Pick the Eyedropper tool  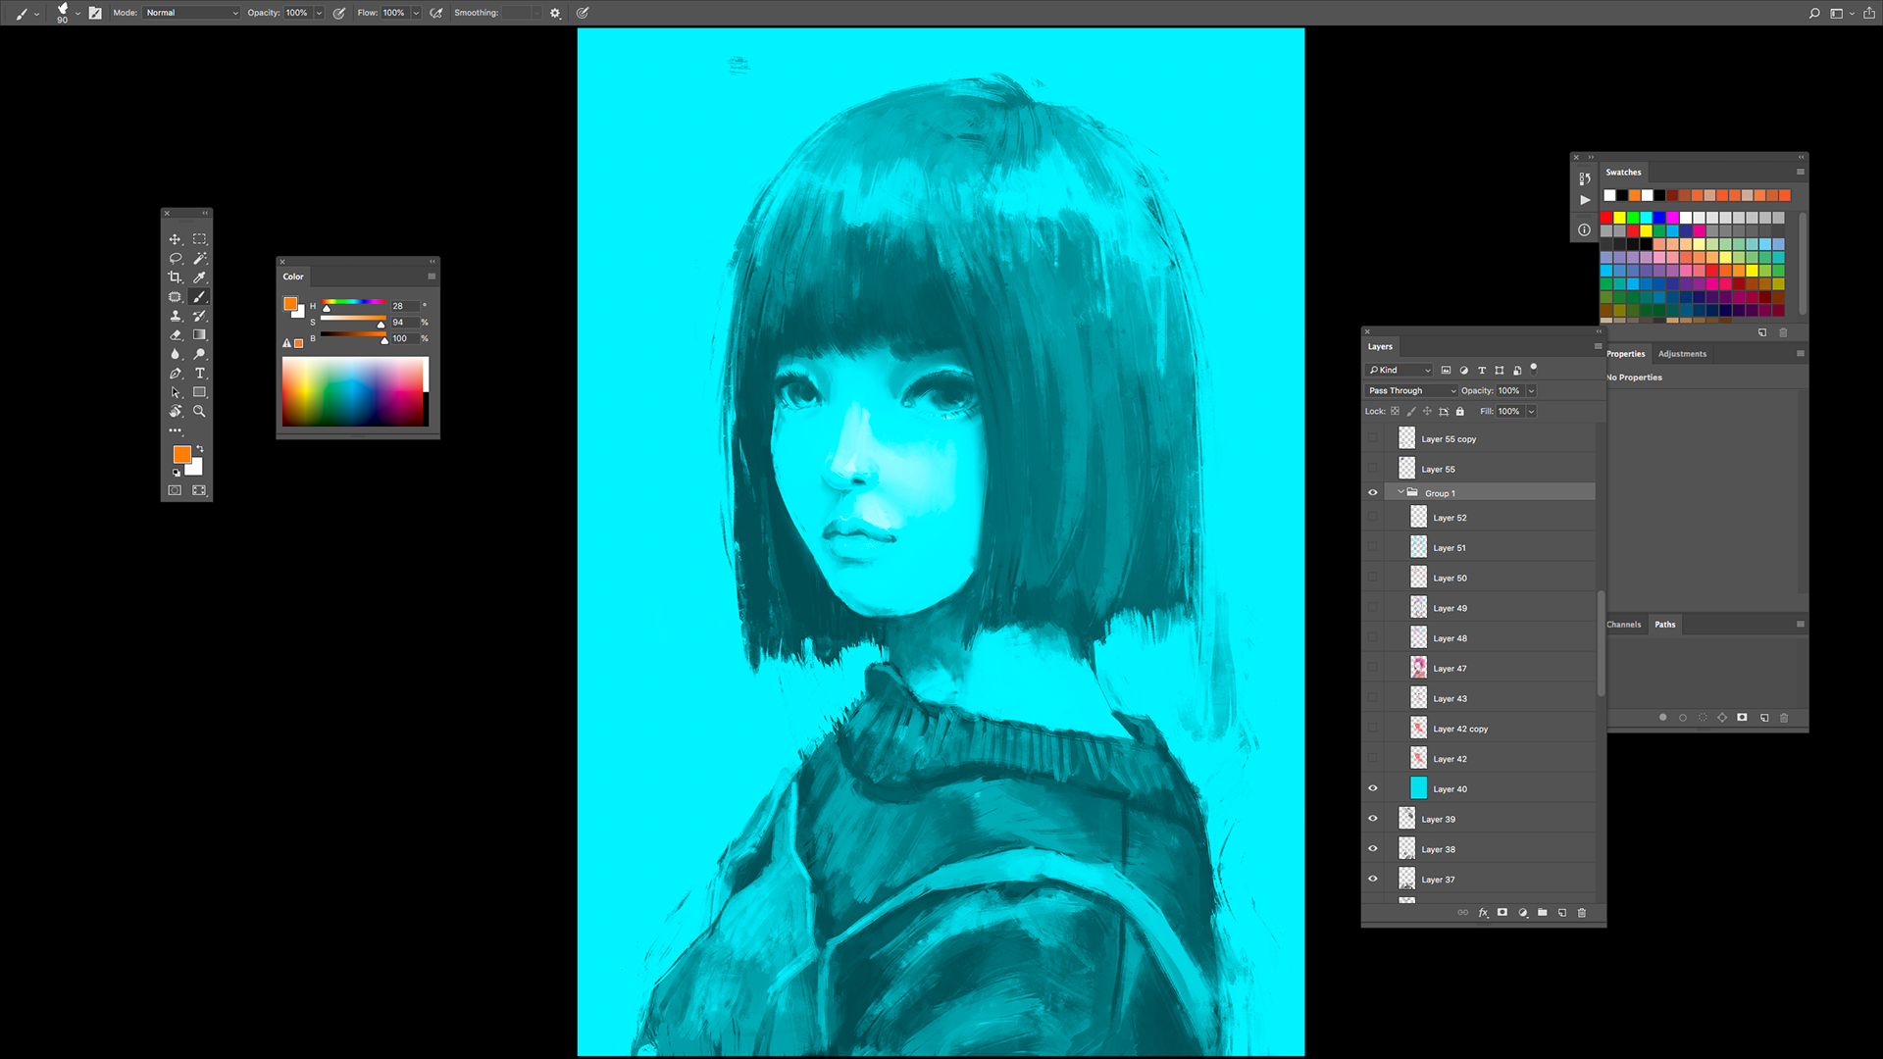click(199, 277)
